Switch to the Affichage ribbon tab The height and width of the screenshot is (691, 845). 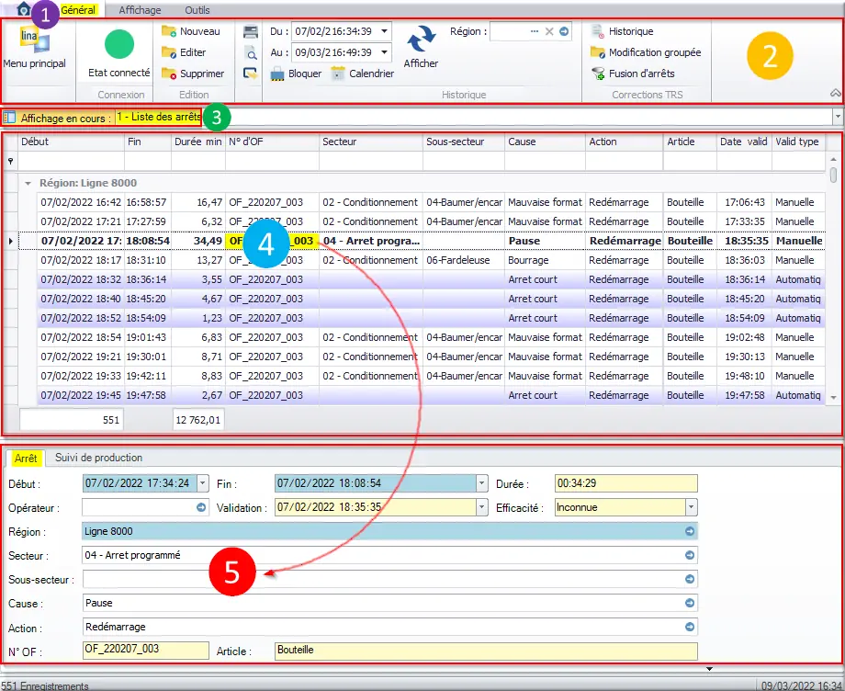tap(140, 10)
